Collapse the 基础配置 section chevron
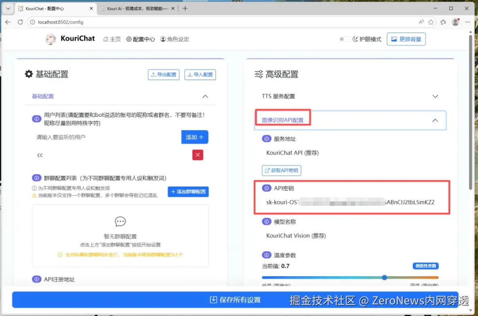Screen dimensions: 478x316 [x=205, y=96]
